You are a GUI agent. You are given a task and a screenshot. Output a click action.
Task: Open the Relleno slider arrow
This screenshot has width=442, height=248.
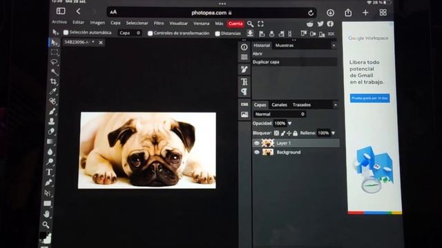tap(333, 133)
